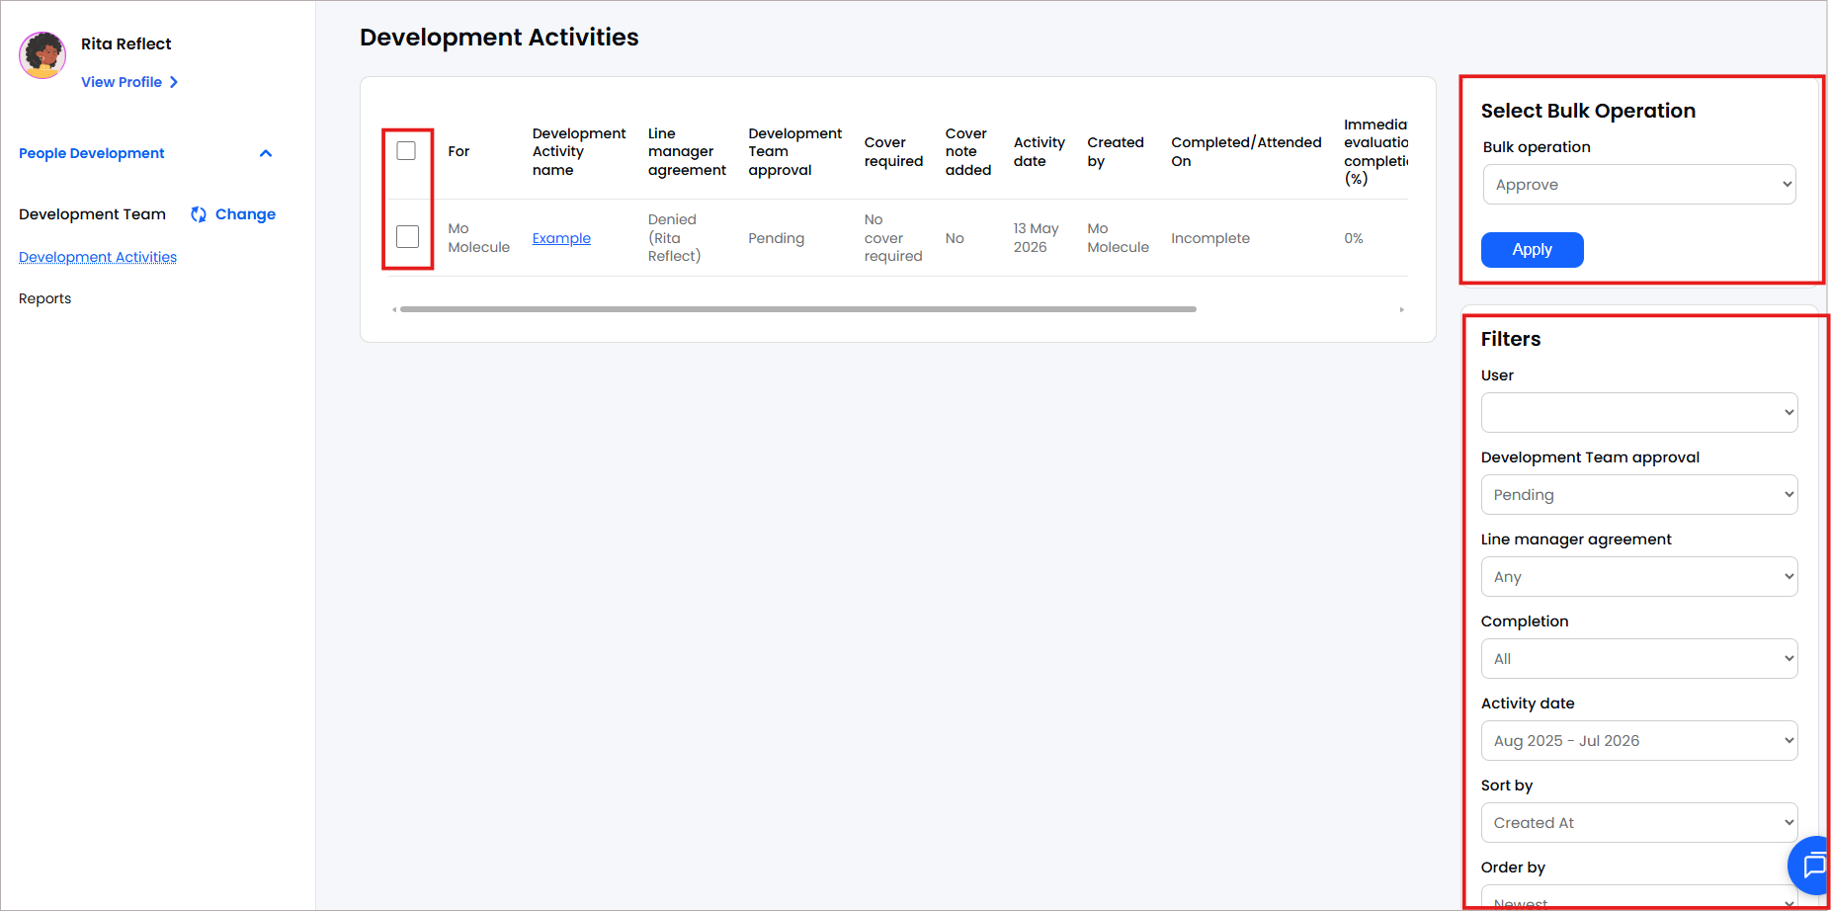Open the Example activity link
1831x911 pixels.
[561, 238]
